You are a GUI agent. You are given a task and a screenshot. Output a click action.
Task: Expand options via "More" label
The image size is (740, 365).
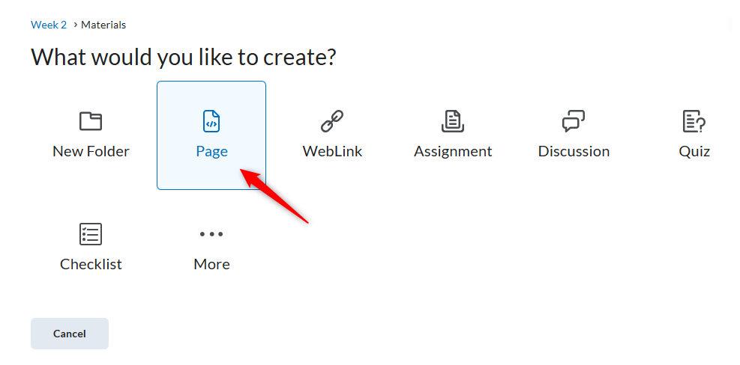click(211, 264)
